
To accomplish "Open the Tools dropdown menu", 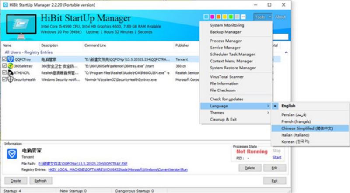I will click(263, 17).
